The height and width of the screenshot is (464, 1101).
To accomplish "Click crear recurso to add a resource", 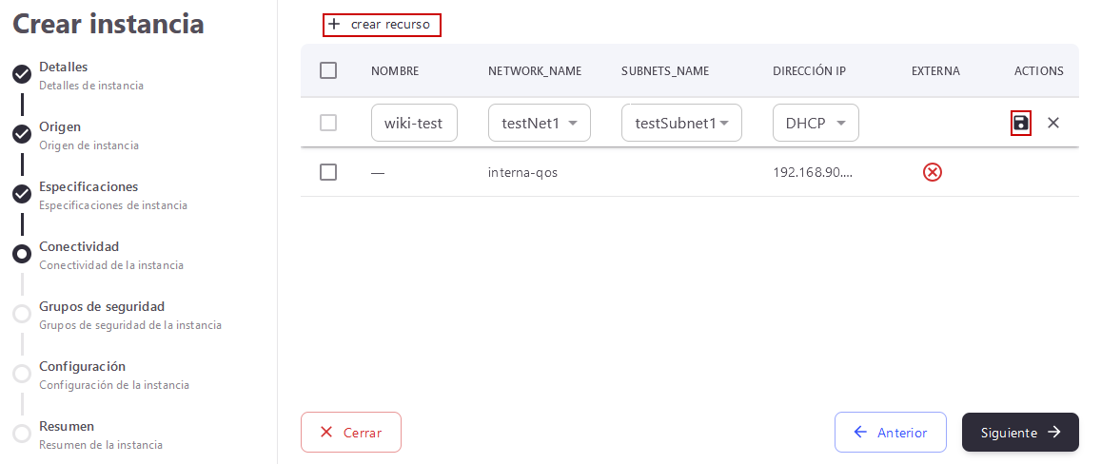I will click(382, 25).
